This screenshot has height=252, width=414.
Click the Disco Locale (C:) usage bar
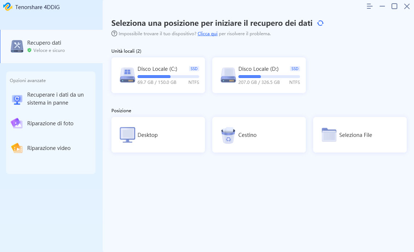coord(168,77)
